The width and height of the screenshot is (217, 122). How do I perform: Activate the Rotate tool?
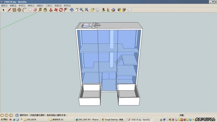click(61, 10)
